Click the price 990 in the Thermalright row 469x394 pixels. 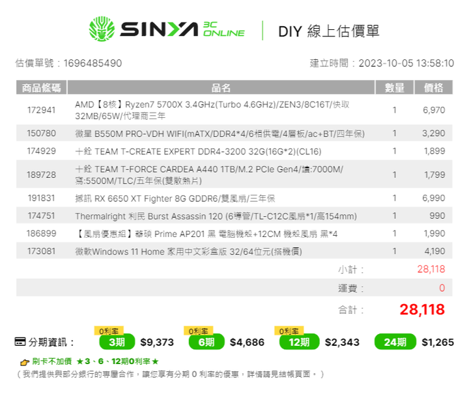[x=437, y=216]
